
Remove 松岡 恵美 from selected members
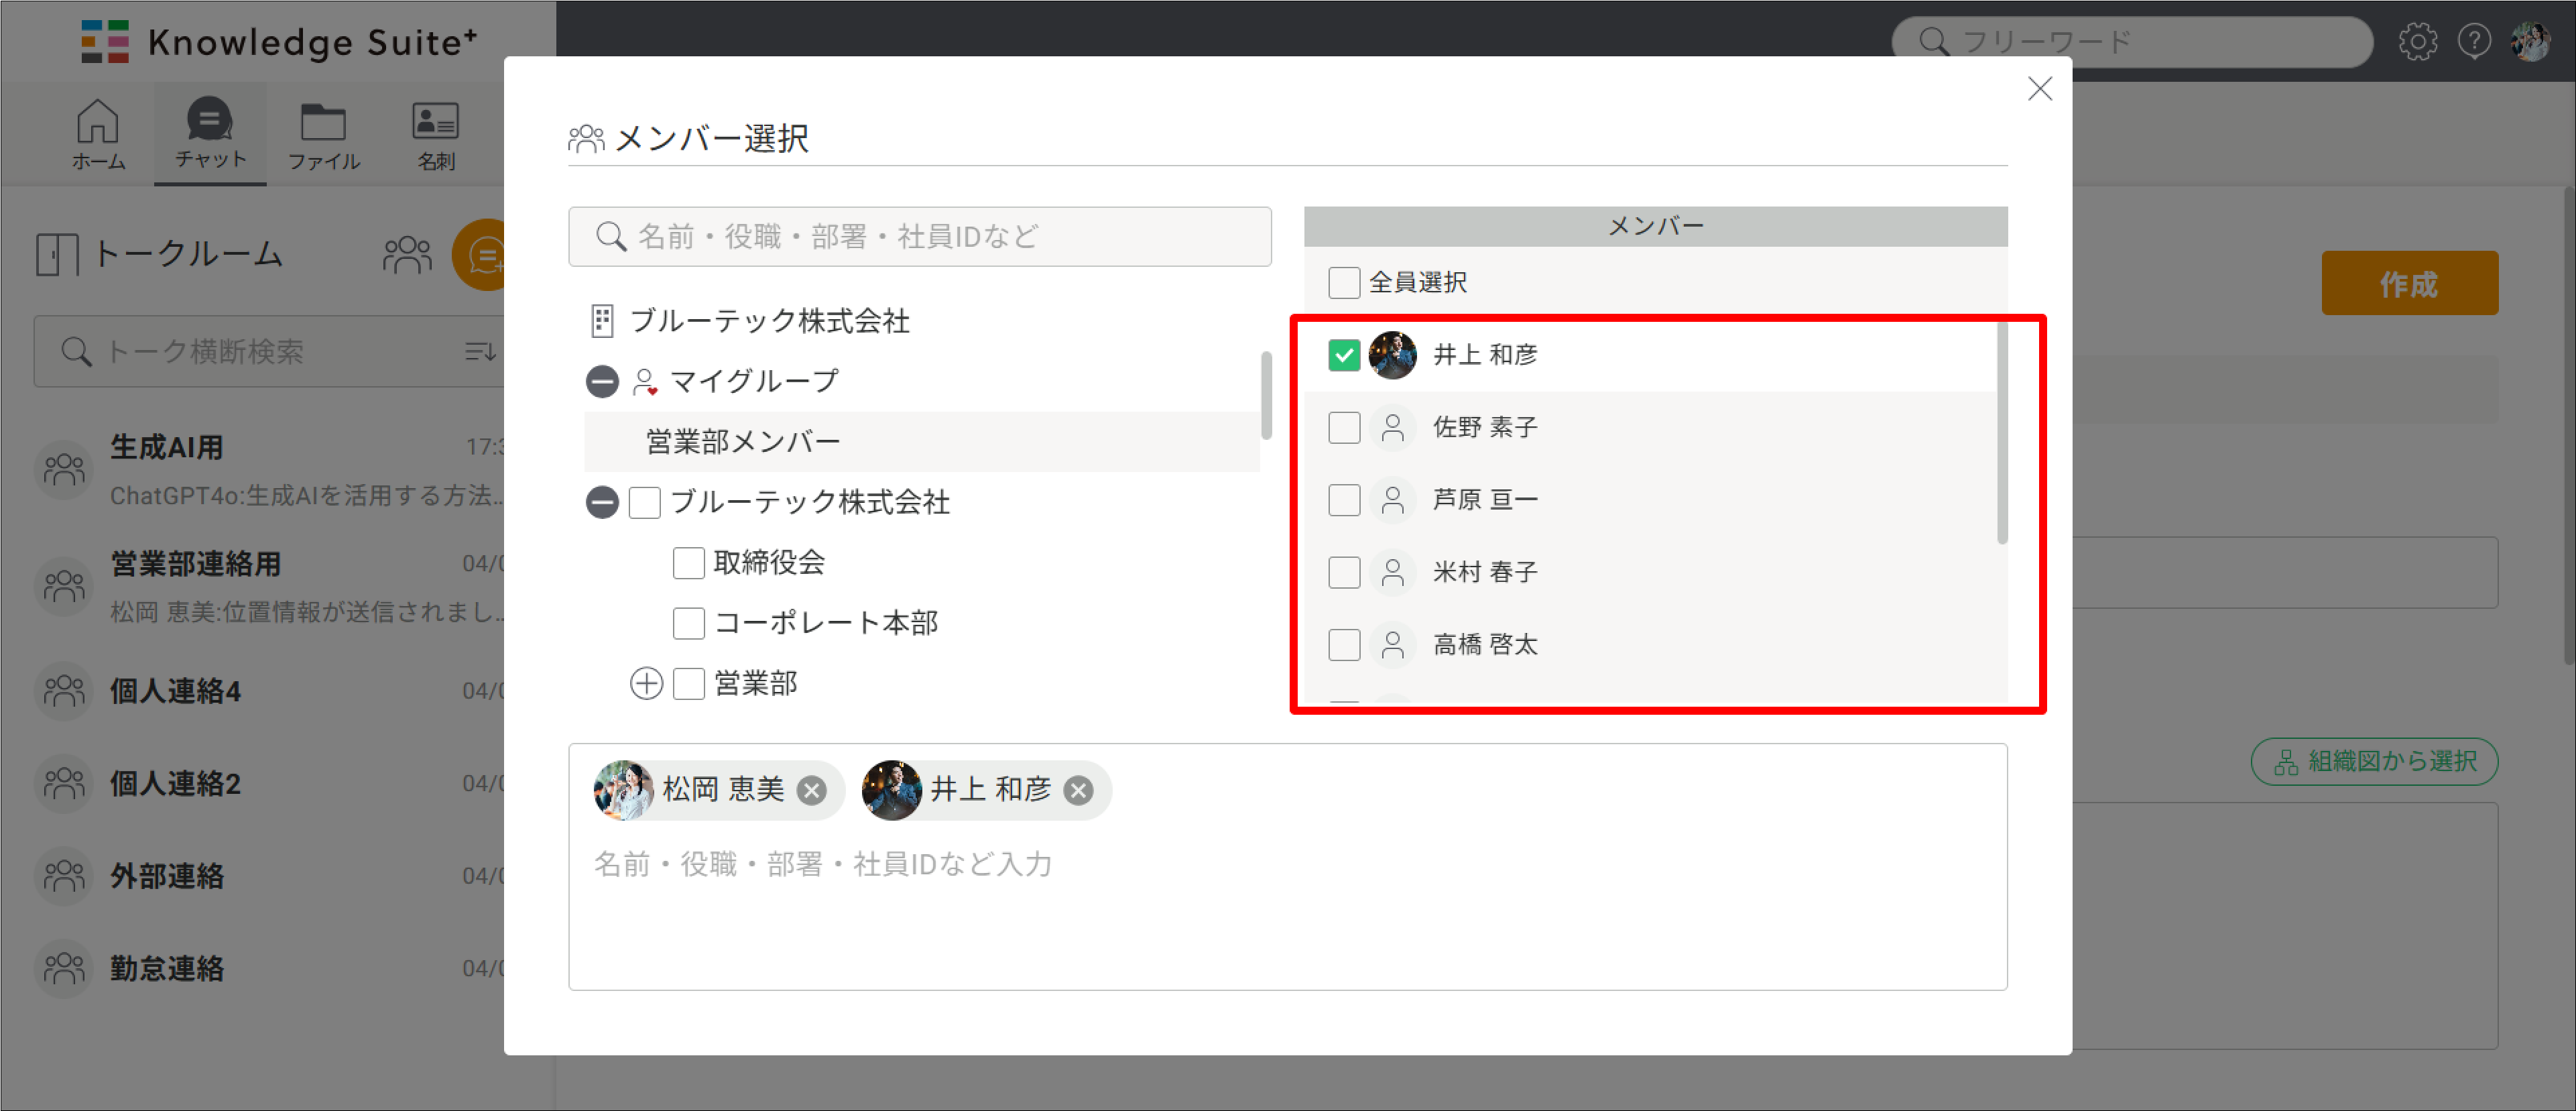[x=811, y=790]
